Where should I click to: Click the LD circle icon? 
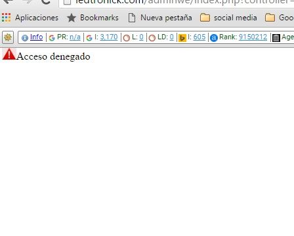click(152, 38)
